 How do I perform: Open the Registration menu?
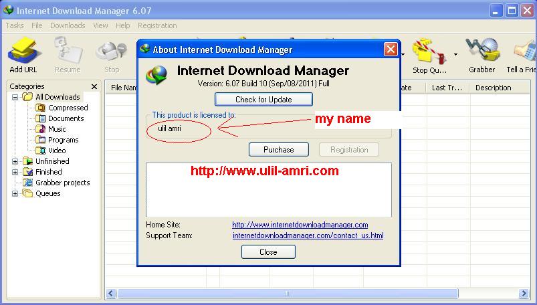(x=157, y=25)
